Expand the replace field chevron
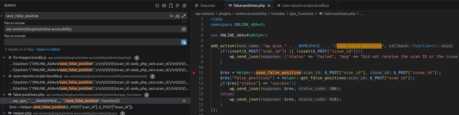 click(2, 16)
